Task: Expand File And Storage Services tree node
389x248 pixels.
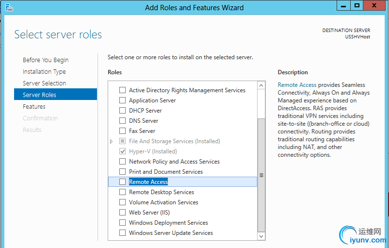Action: [x=111, y=141]
